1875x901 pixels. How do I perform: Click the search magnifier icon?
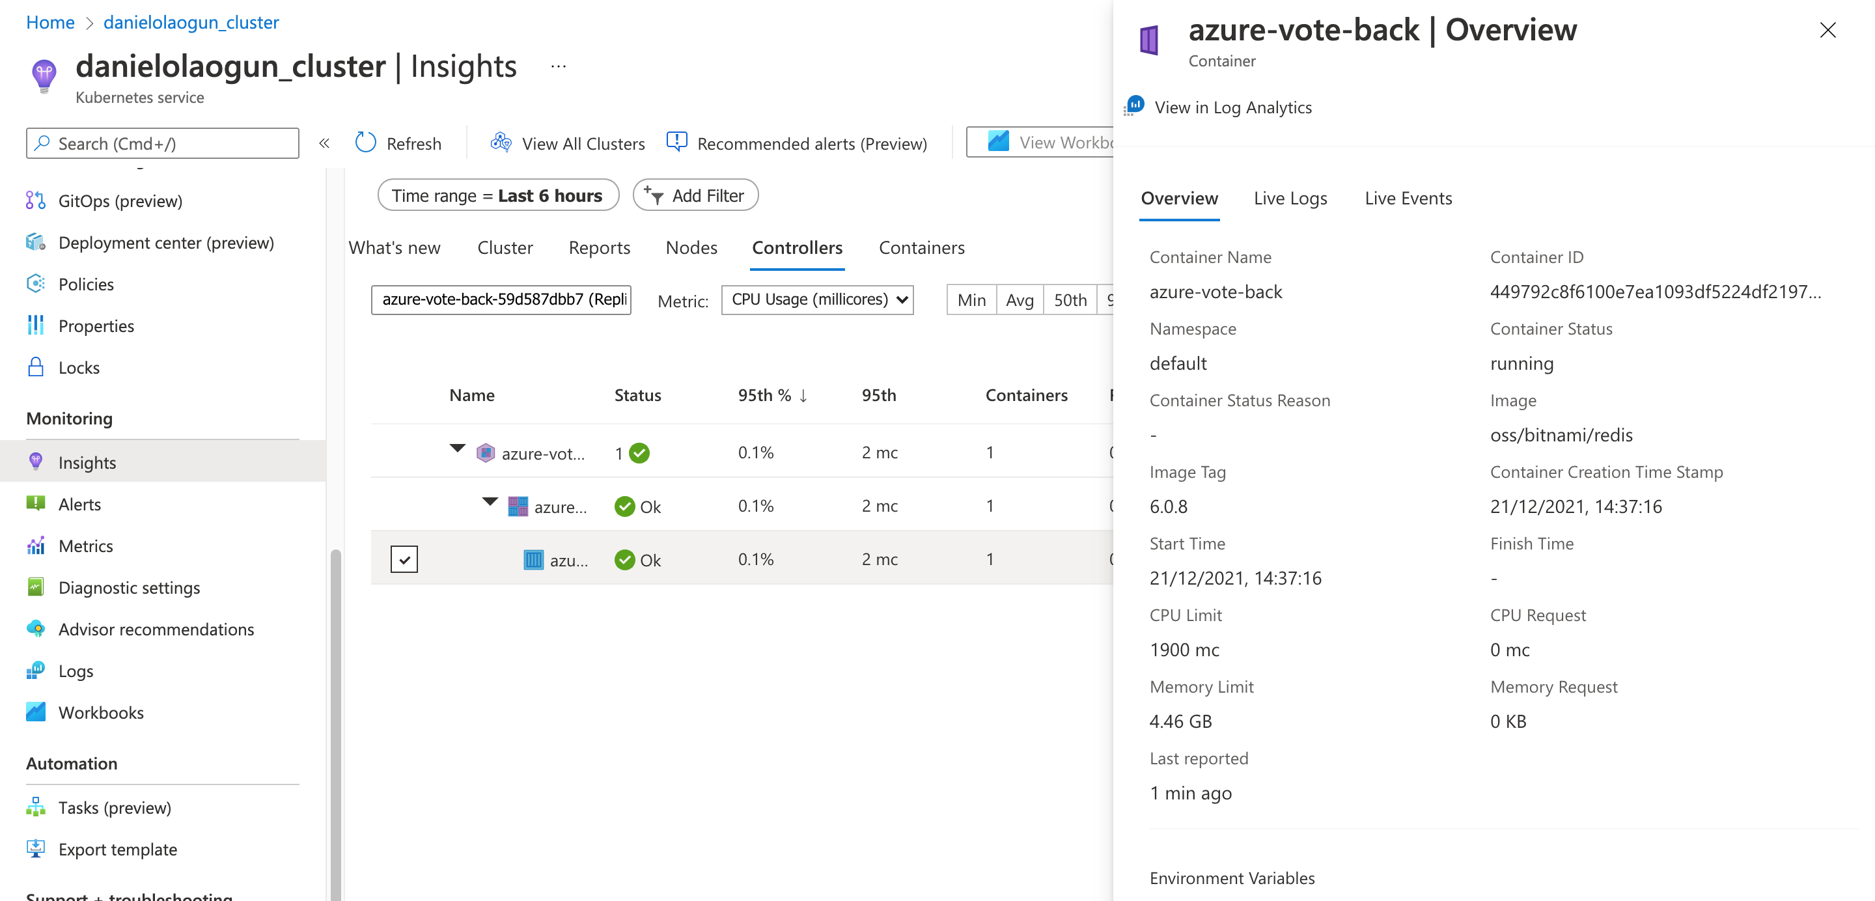coord(42,143)
